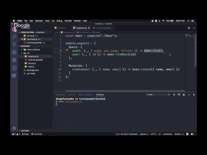Viewport: 207px width, 155px height.
Task: Open macOS Spotlight search icon
Action: pos(188,21)
